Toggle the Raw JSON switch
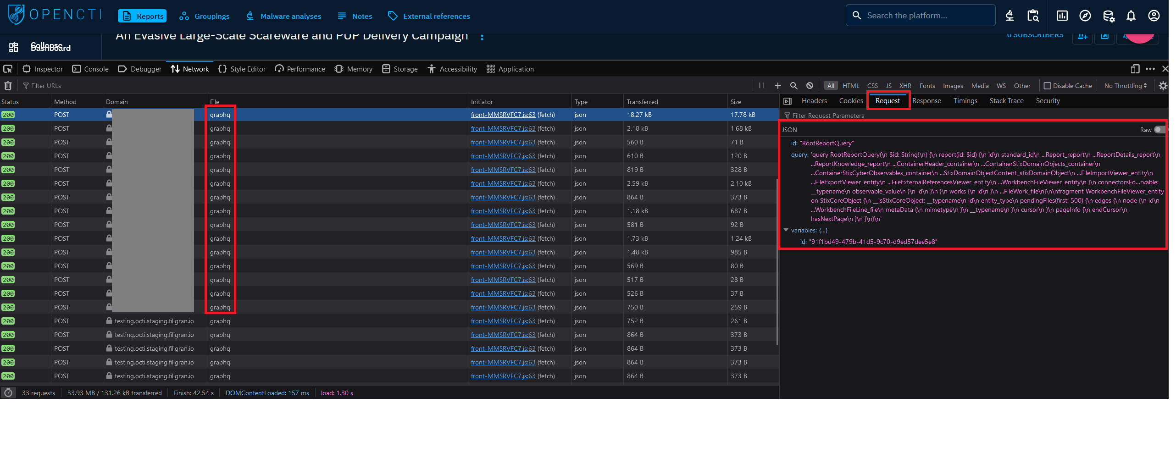1176x469 pixels. tap(1159, 130)
